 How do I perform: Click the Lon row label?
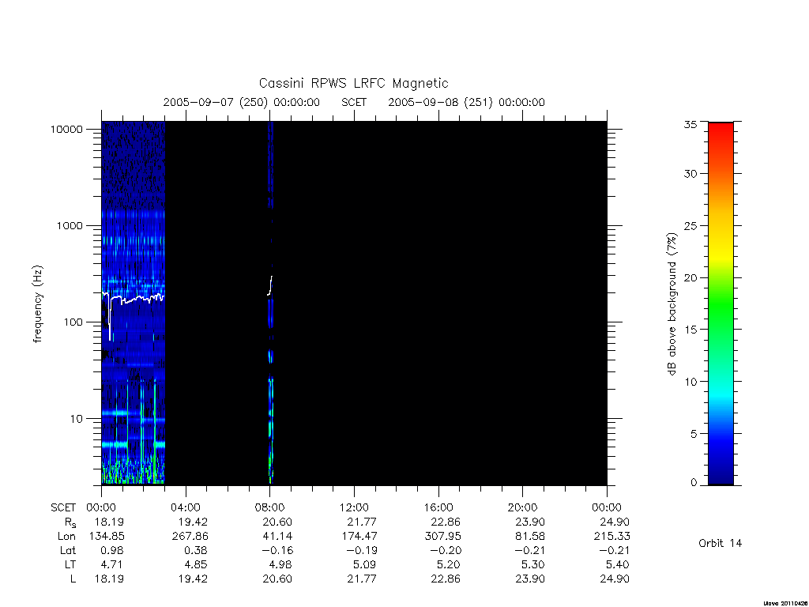[x=66, y=537]
